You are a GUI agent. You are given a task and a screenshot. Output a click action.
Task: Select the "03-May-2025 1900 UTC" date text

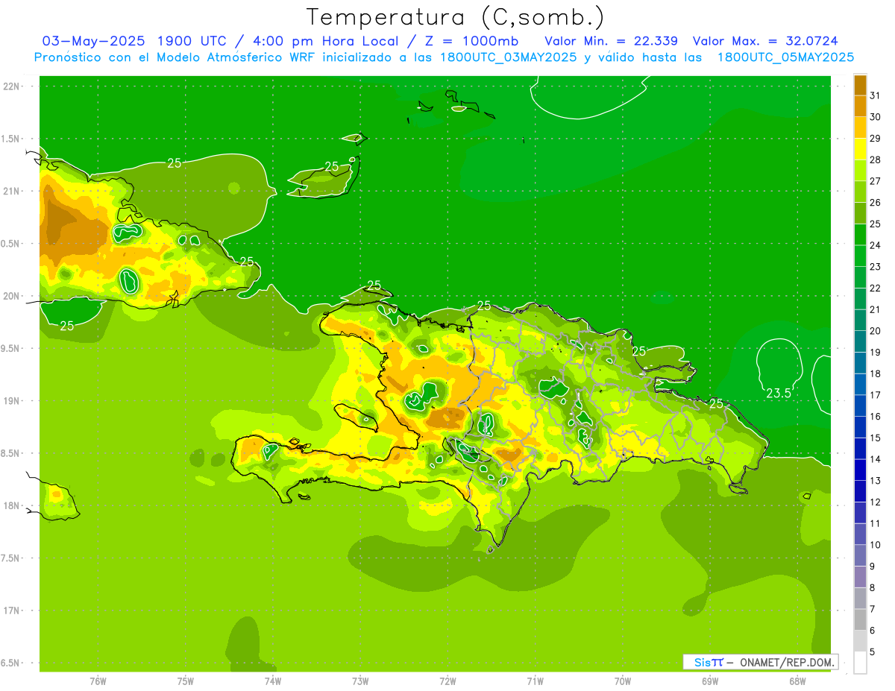point(136,41)
